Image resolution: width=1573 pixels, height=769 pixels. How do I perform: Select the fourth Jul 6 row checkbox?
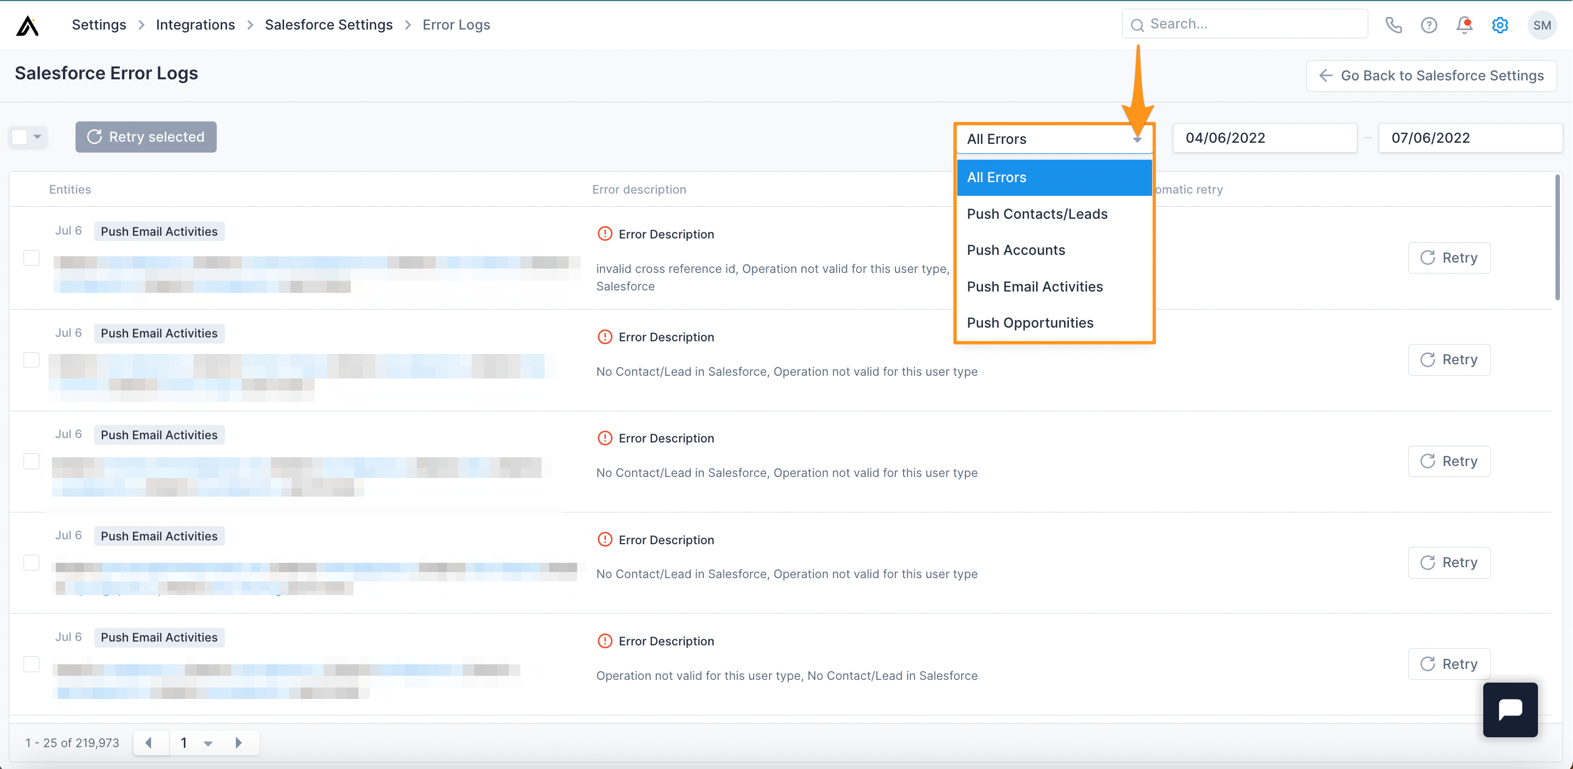pyautogui.click(x=32, y=562)
